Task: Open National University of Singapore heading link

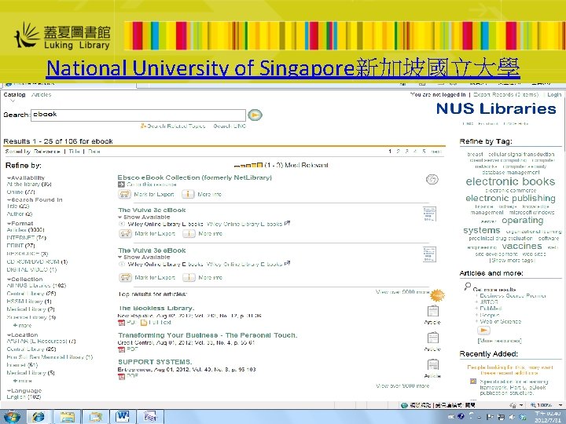Action: point(283,68)
